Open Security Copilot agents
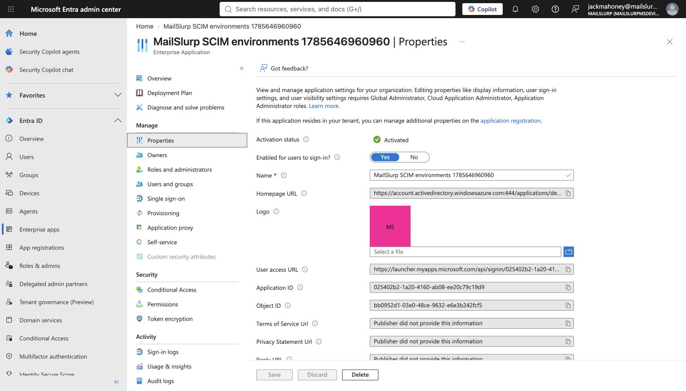The width and height of the screenshot is (686, 391). 49,52
